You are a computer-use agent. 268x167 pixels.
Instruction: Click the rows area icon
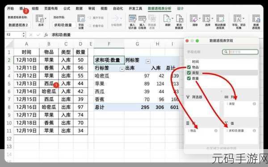[x=188, y=123]
